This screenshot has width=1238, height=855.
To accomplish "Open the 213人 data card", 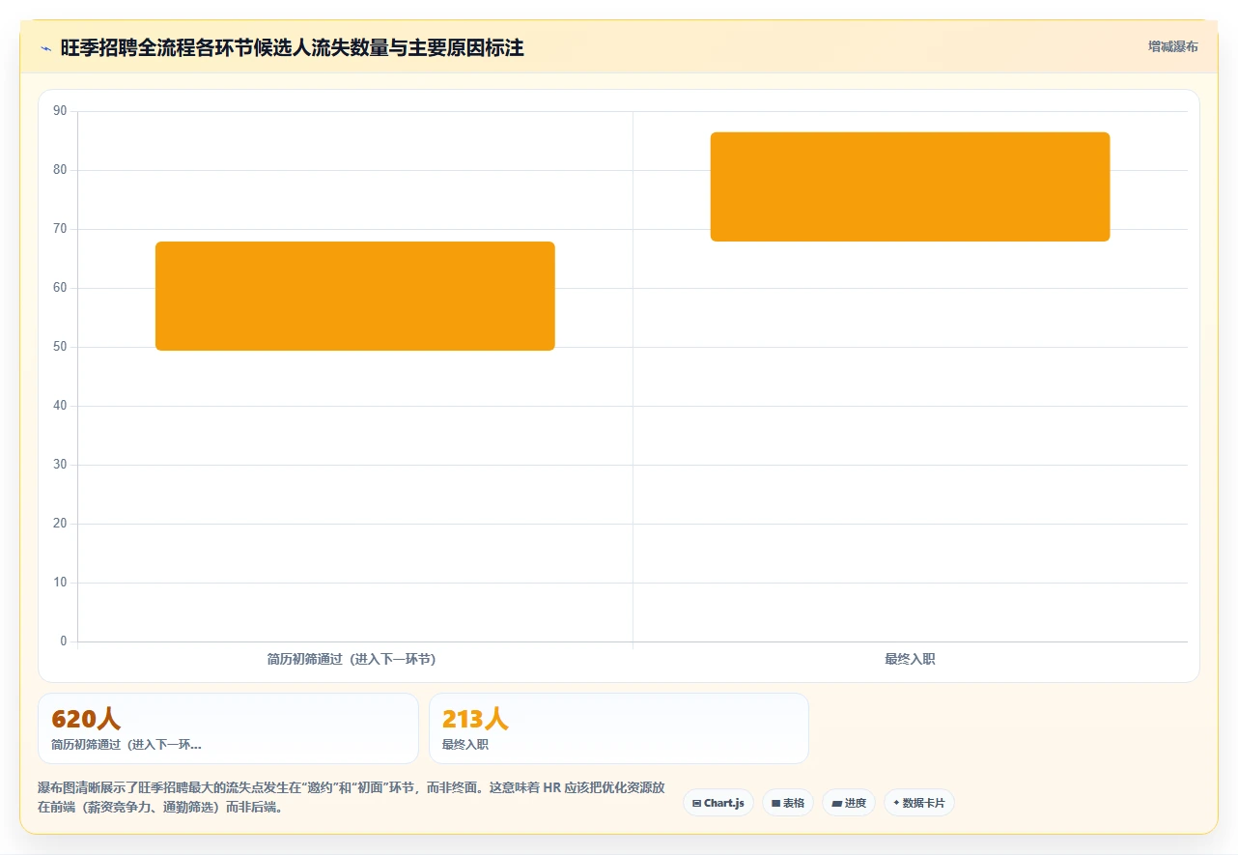I will (619, 728).
